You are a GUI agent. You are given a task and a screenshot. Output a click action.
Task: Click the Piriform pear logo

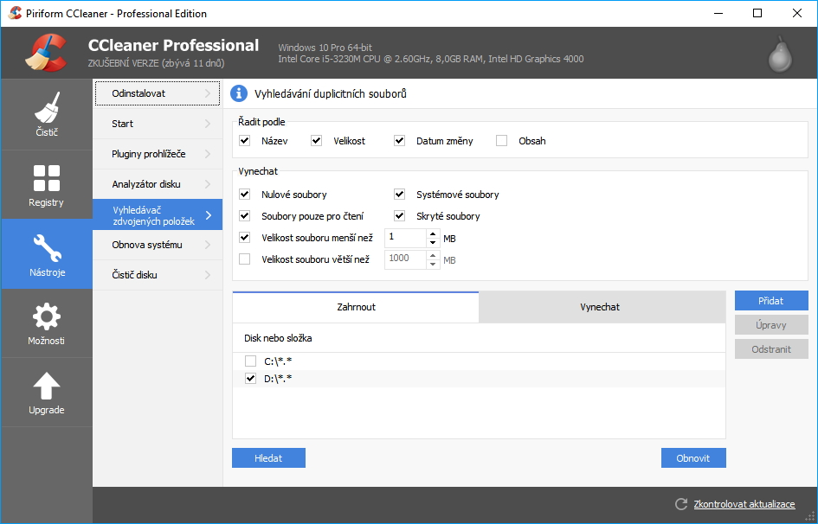point(780,54)
